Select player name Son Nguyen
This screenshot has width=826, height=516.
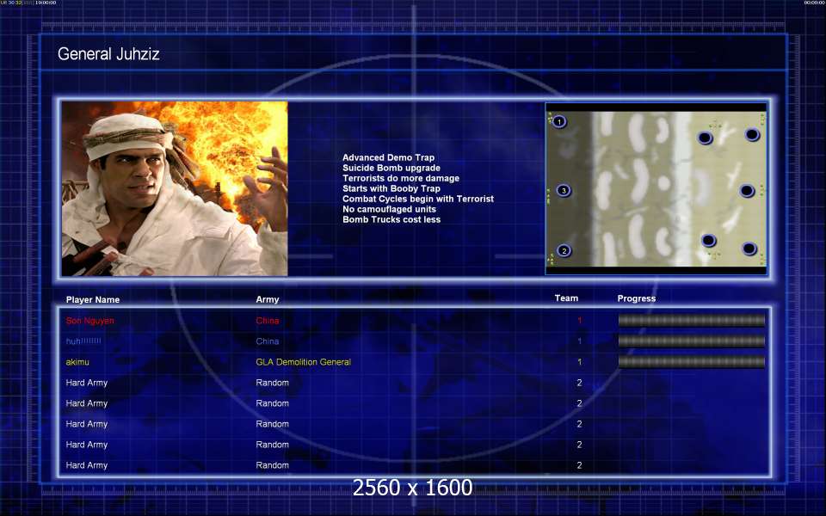[90, 321]
